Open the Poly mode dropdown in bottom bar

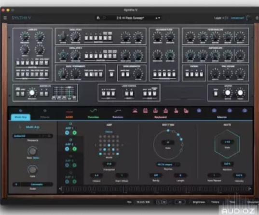pos(129,202)
